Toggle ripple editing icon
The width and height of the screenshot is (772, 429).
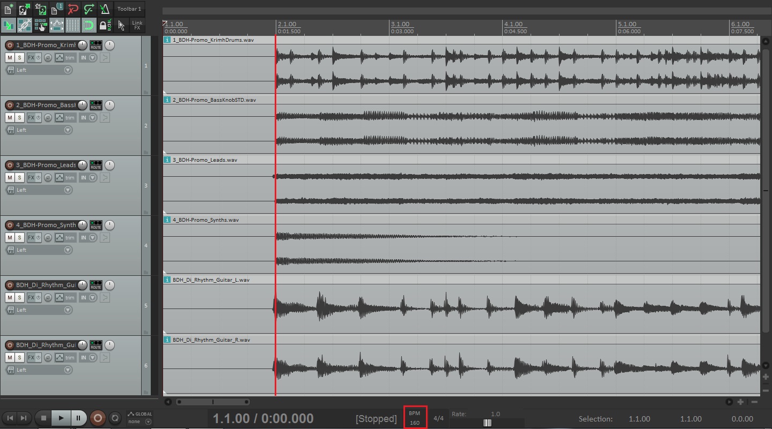point(40,25)
